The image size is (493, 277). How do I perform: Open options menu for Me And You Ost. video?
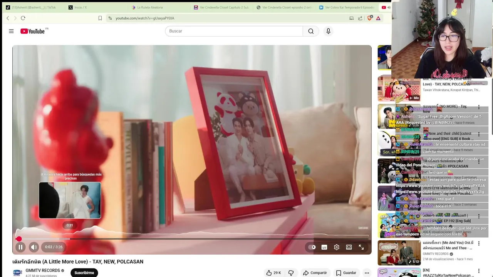coord(479,244)
